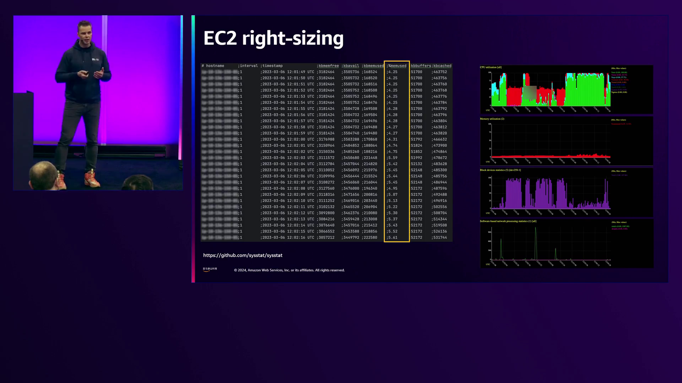This screenshot has width=682, height=383.
Task: Click the EC2 right-sizing slide title
Action: [x=273, y=38]
